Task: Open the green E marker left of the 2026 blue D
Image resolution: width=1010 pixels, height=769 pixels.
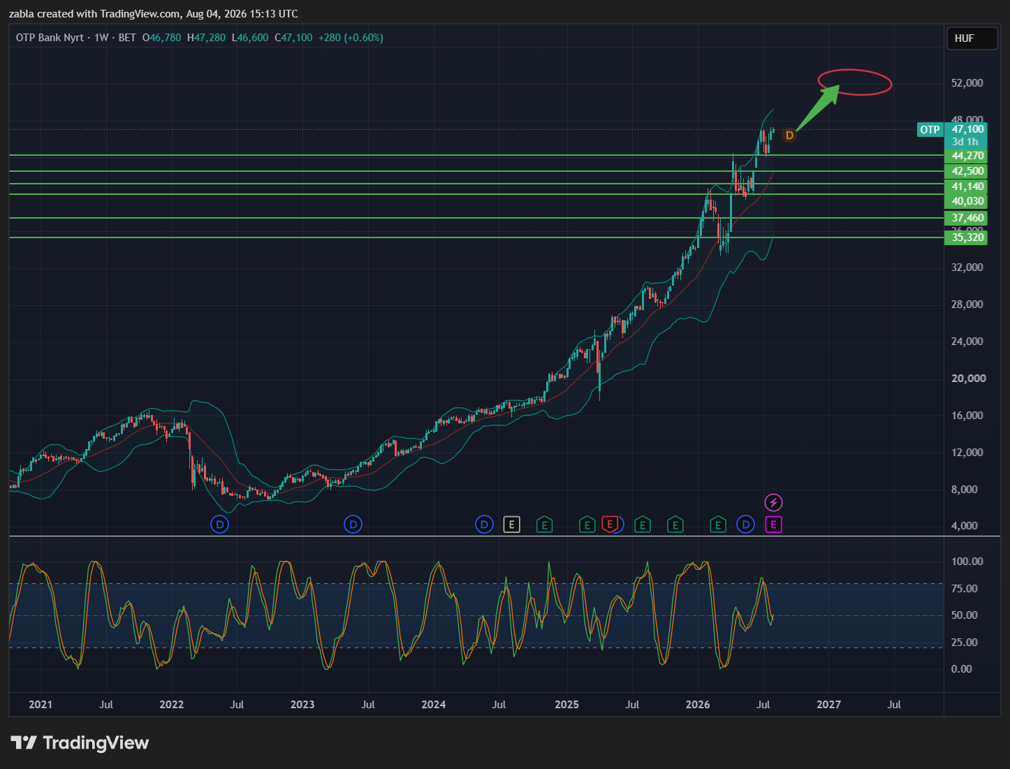Action: coord(718,525)
